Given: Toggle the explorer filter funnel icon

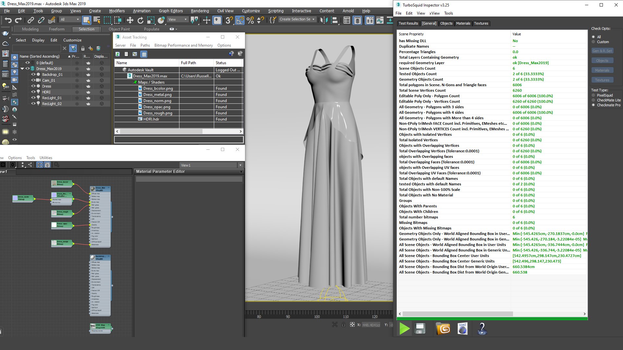Looking at the screenshot, I should click(x=73, y=48).
